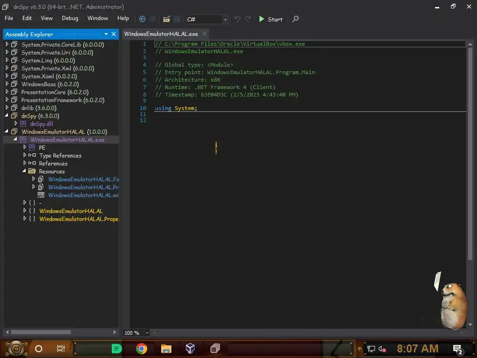Viewport: 477px width, 358px height.
Task: Expand System.Private.CoreLib assembly node
Action: [7, 44]
